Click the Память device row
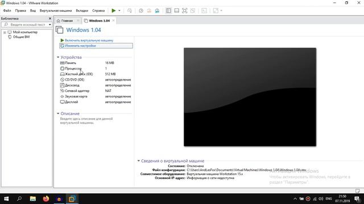The image size is (364, 204). click(x=96, y=63)
